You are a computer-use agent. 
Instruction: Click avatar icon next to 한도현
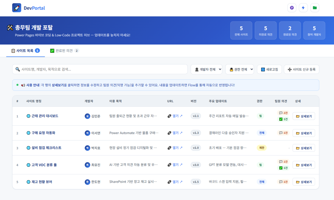(87, 182)
